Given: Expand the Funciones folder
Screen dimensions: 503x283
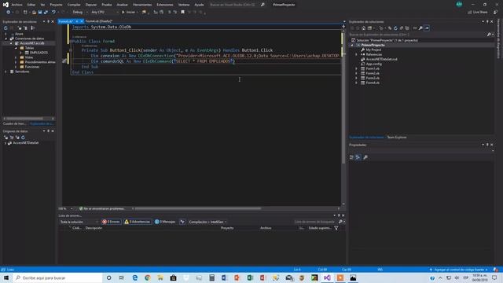Looking at the screenshot, I should 16,67.
